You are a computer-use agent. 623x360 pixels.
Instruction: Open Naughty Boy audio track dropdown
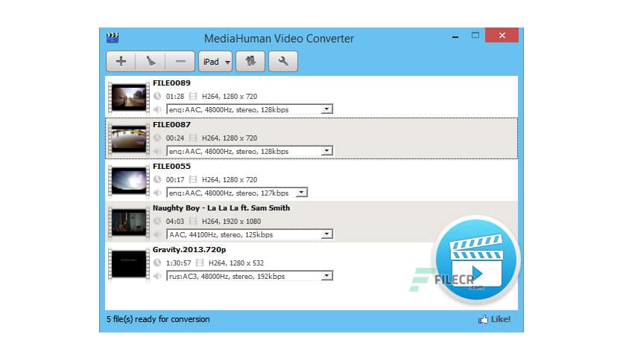click(x=250, y=234)
